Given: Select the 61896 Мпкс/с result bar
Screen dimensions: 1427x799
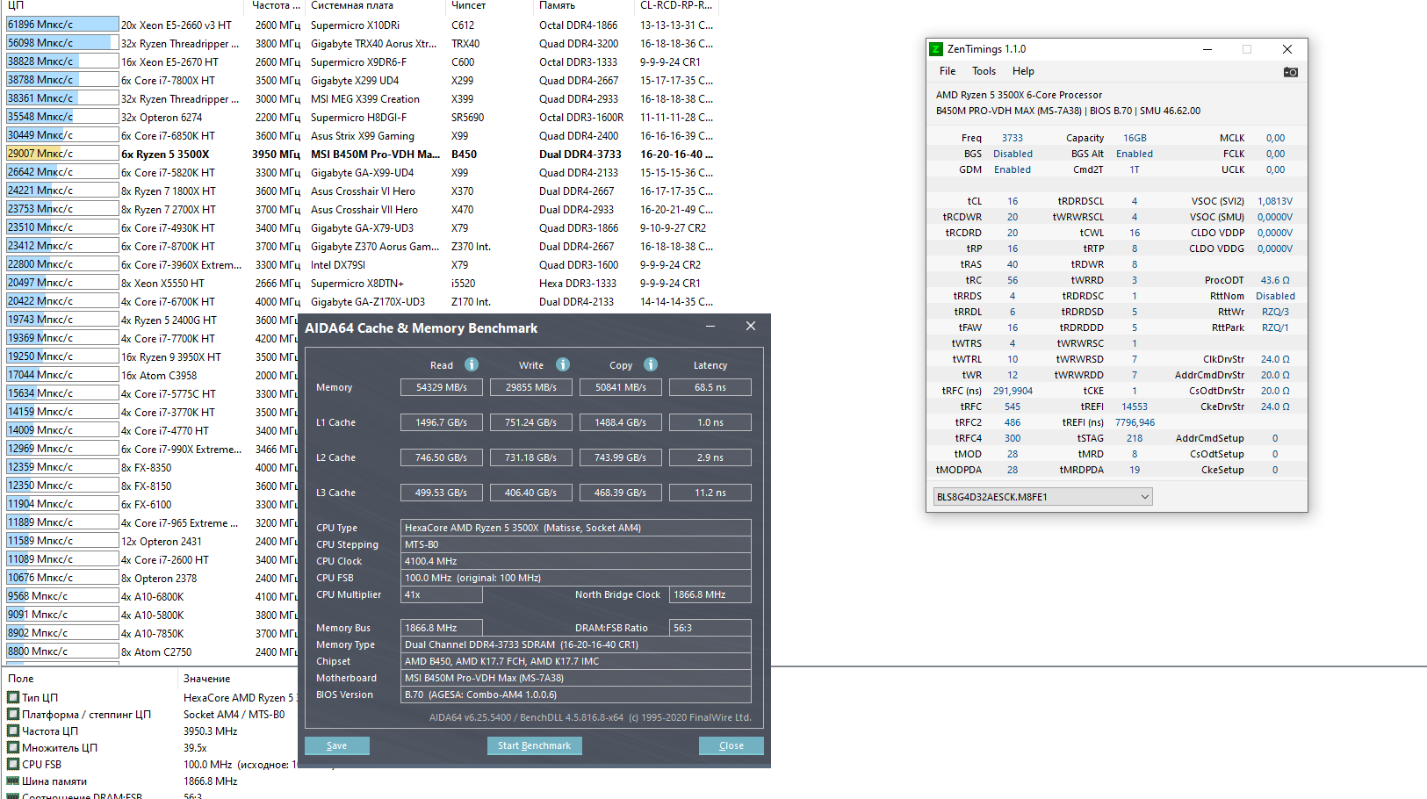Looking at the screenshot, I should tap(62, 25).
